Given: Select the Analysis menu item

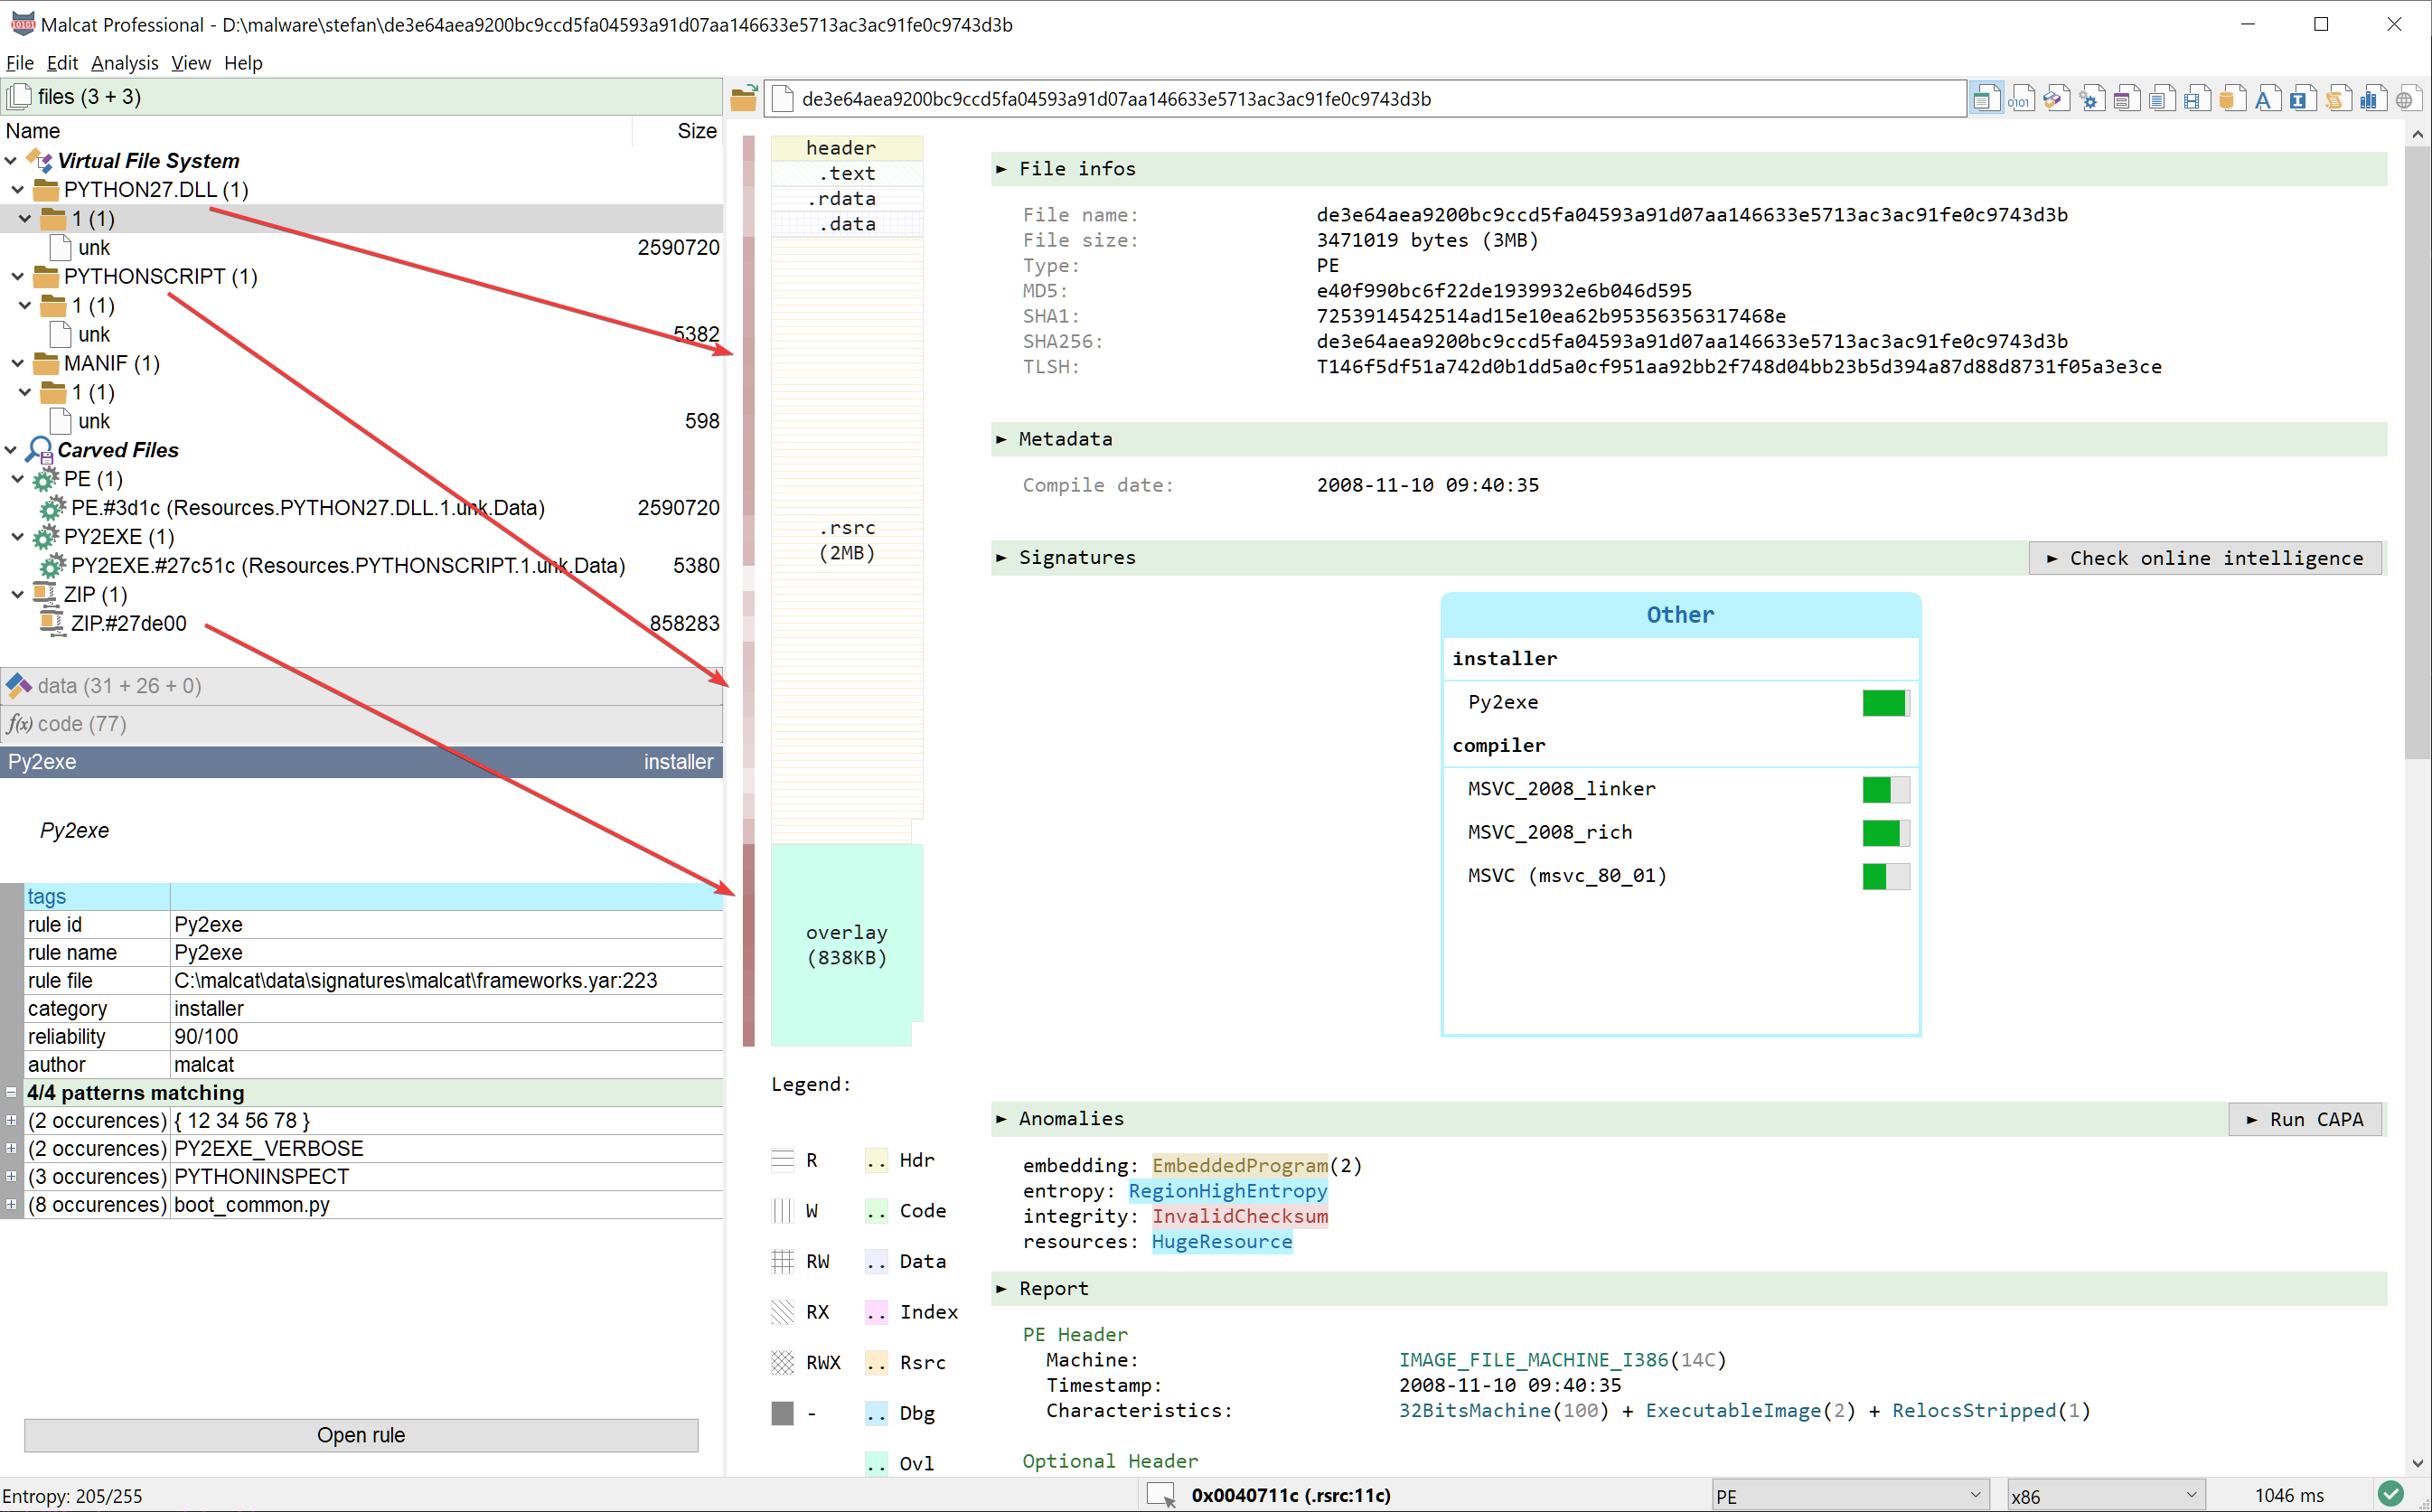Looking at the screenshot, I should coord(127,62).
